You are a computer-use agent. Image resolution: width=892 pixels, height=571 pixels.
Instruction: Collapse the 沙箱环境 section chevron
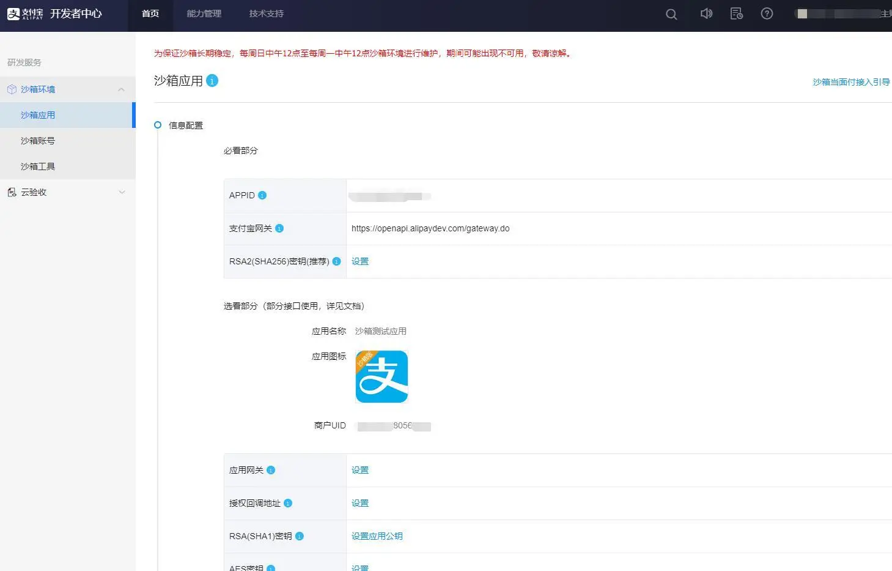point(121,89)
